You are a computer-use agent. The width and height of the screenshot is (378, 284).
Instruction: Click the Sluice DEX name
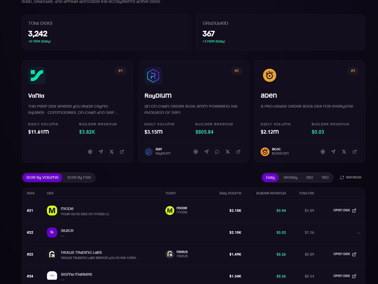click(x=67, y=230)
